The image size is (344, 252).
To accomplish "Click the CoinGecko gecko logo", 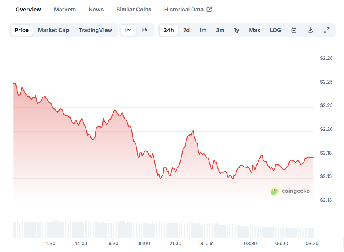I will pyautogui.click(x=275, y=191).
